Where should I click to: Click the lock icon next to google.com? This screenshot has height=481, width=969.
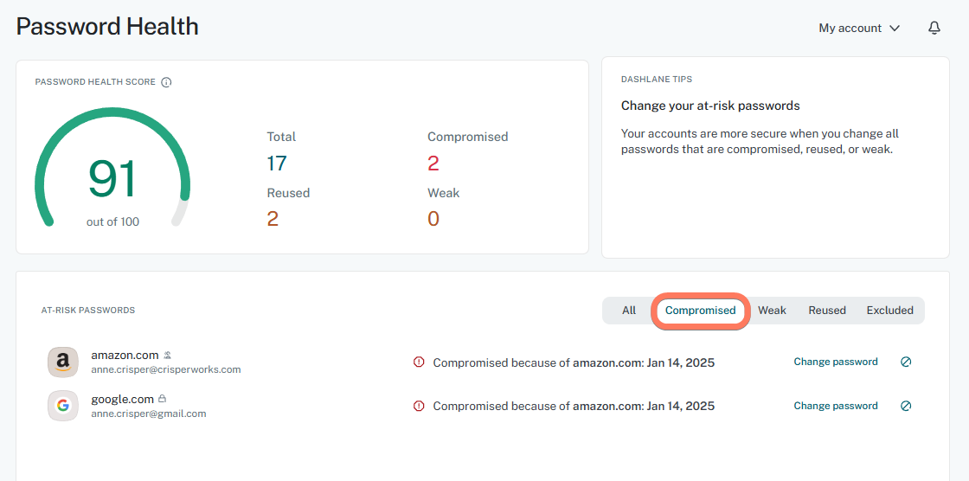[162, 399]
